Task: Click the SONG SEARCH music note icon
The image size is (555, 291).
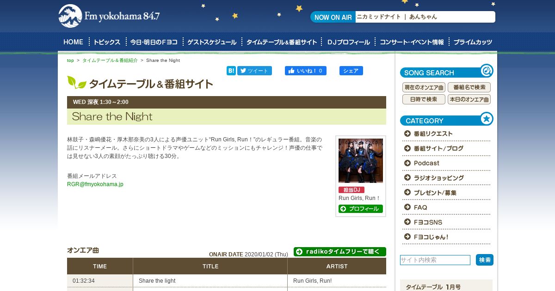Action: 487,71
